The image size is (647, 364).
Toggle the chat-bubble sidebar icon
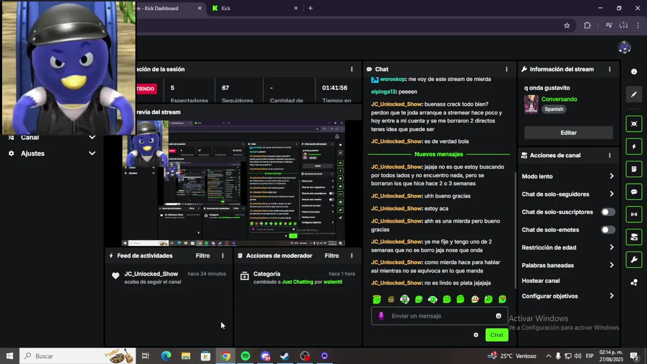[x=634, y=192]
